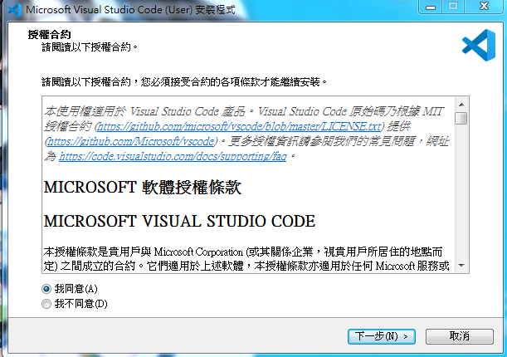Image resolution: width=507 pixels, height=357 pixels.
Task: Click the 取消 button
Action: point(460,336)
